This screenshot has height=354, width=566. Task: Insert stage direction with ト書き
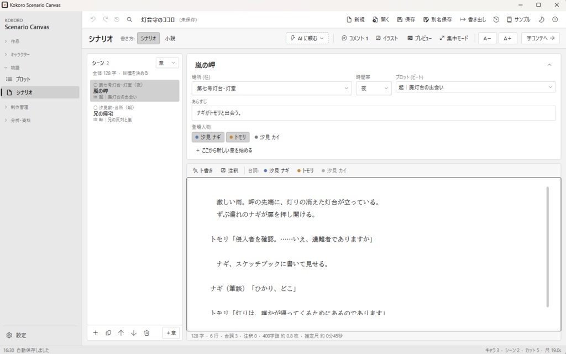202,170
